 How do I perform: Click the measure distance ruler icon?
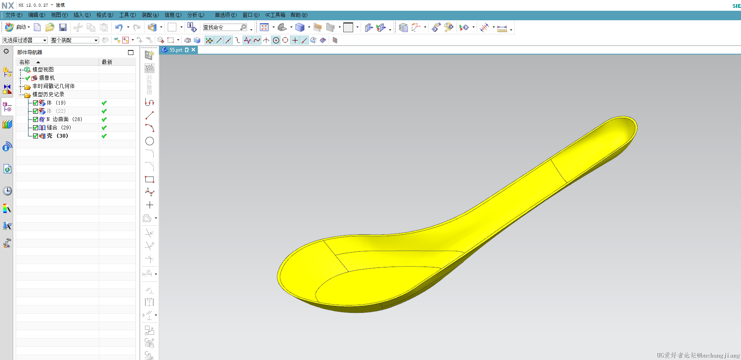point(502,28)
